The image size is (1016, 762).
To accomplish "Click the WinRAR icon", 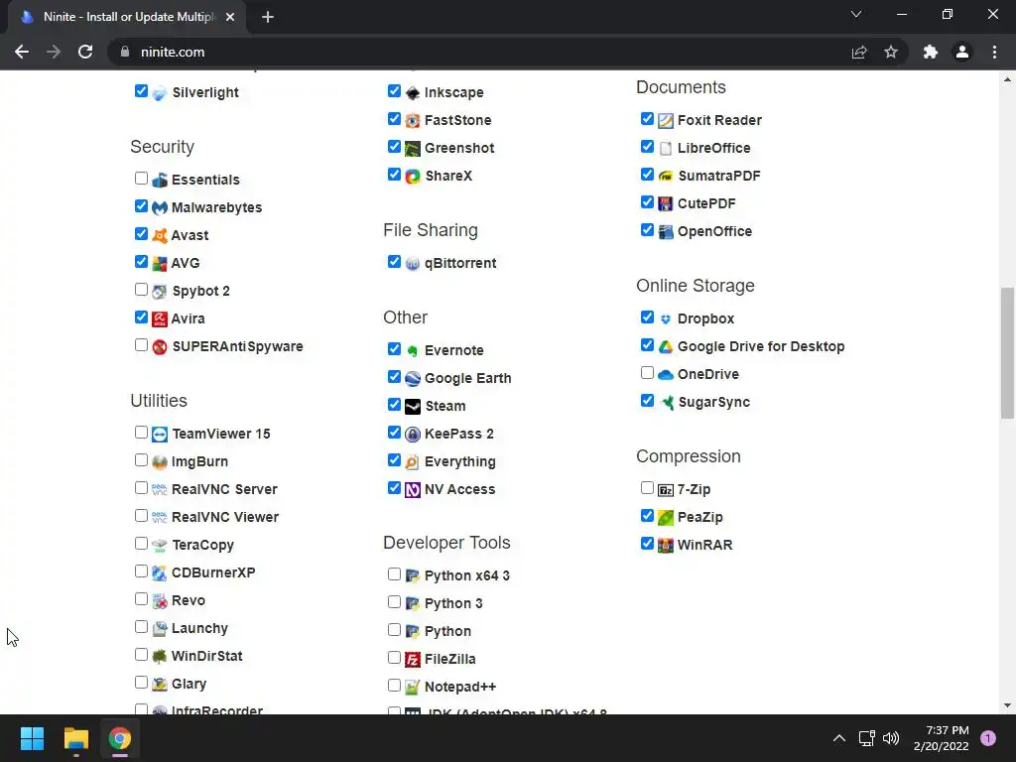I will tap(666, 545).
